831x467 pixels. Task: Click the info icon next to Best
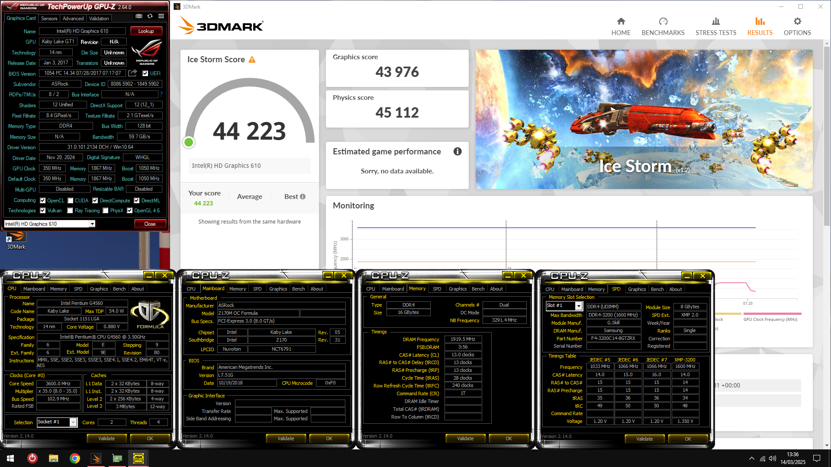pos(303,197)
